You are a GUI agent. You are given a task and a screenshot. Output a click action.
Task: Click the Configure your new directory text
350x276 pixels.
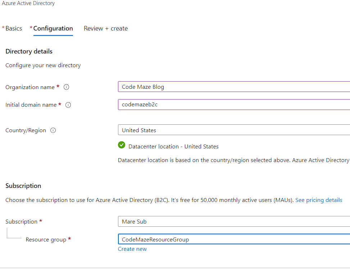[43, 65]
